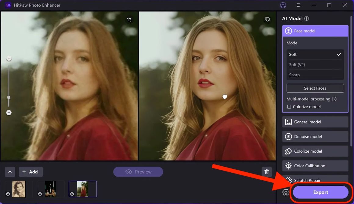
Task: Open the hamburger menu in title bar
Action: [x=298, y=5]
